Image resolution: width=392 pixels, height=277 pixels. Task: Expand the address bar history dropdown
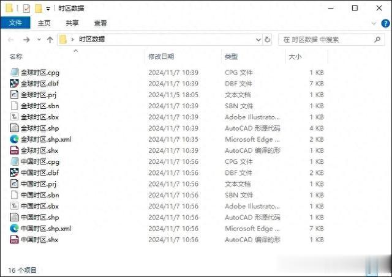click(258, 39)
